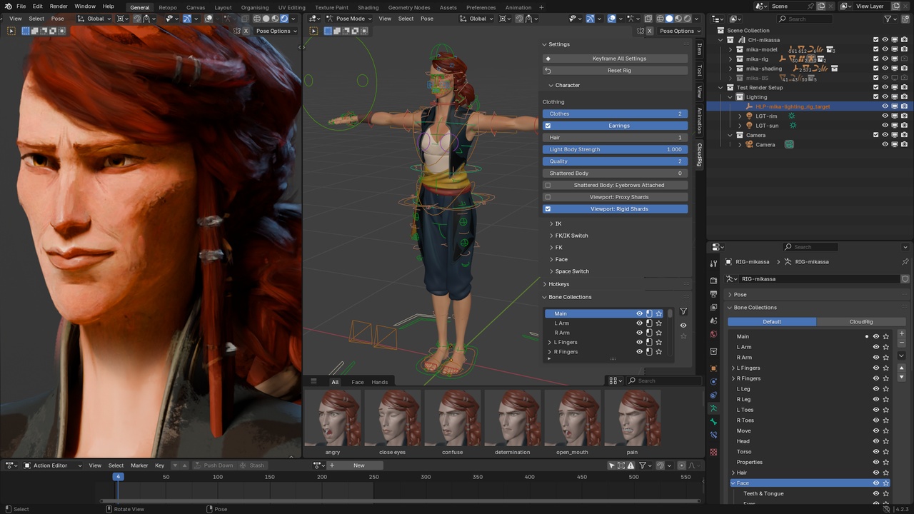This screenshot has height=514, width=914.
Task: Toggle X-Ray in the viewport header
Action: (648, 19)
